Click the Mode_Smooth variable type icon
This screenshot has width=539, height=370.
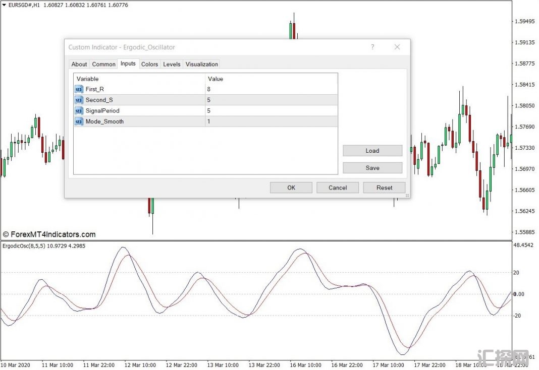pyautogui.click(x=79, y=121)
